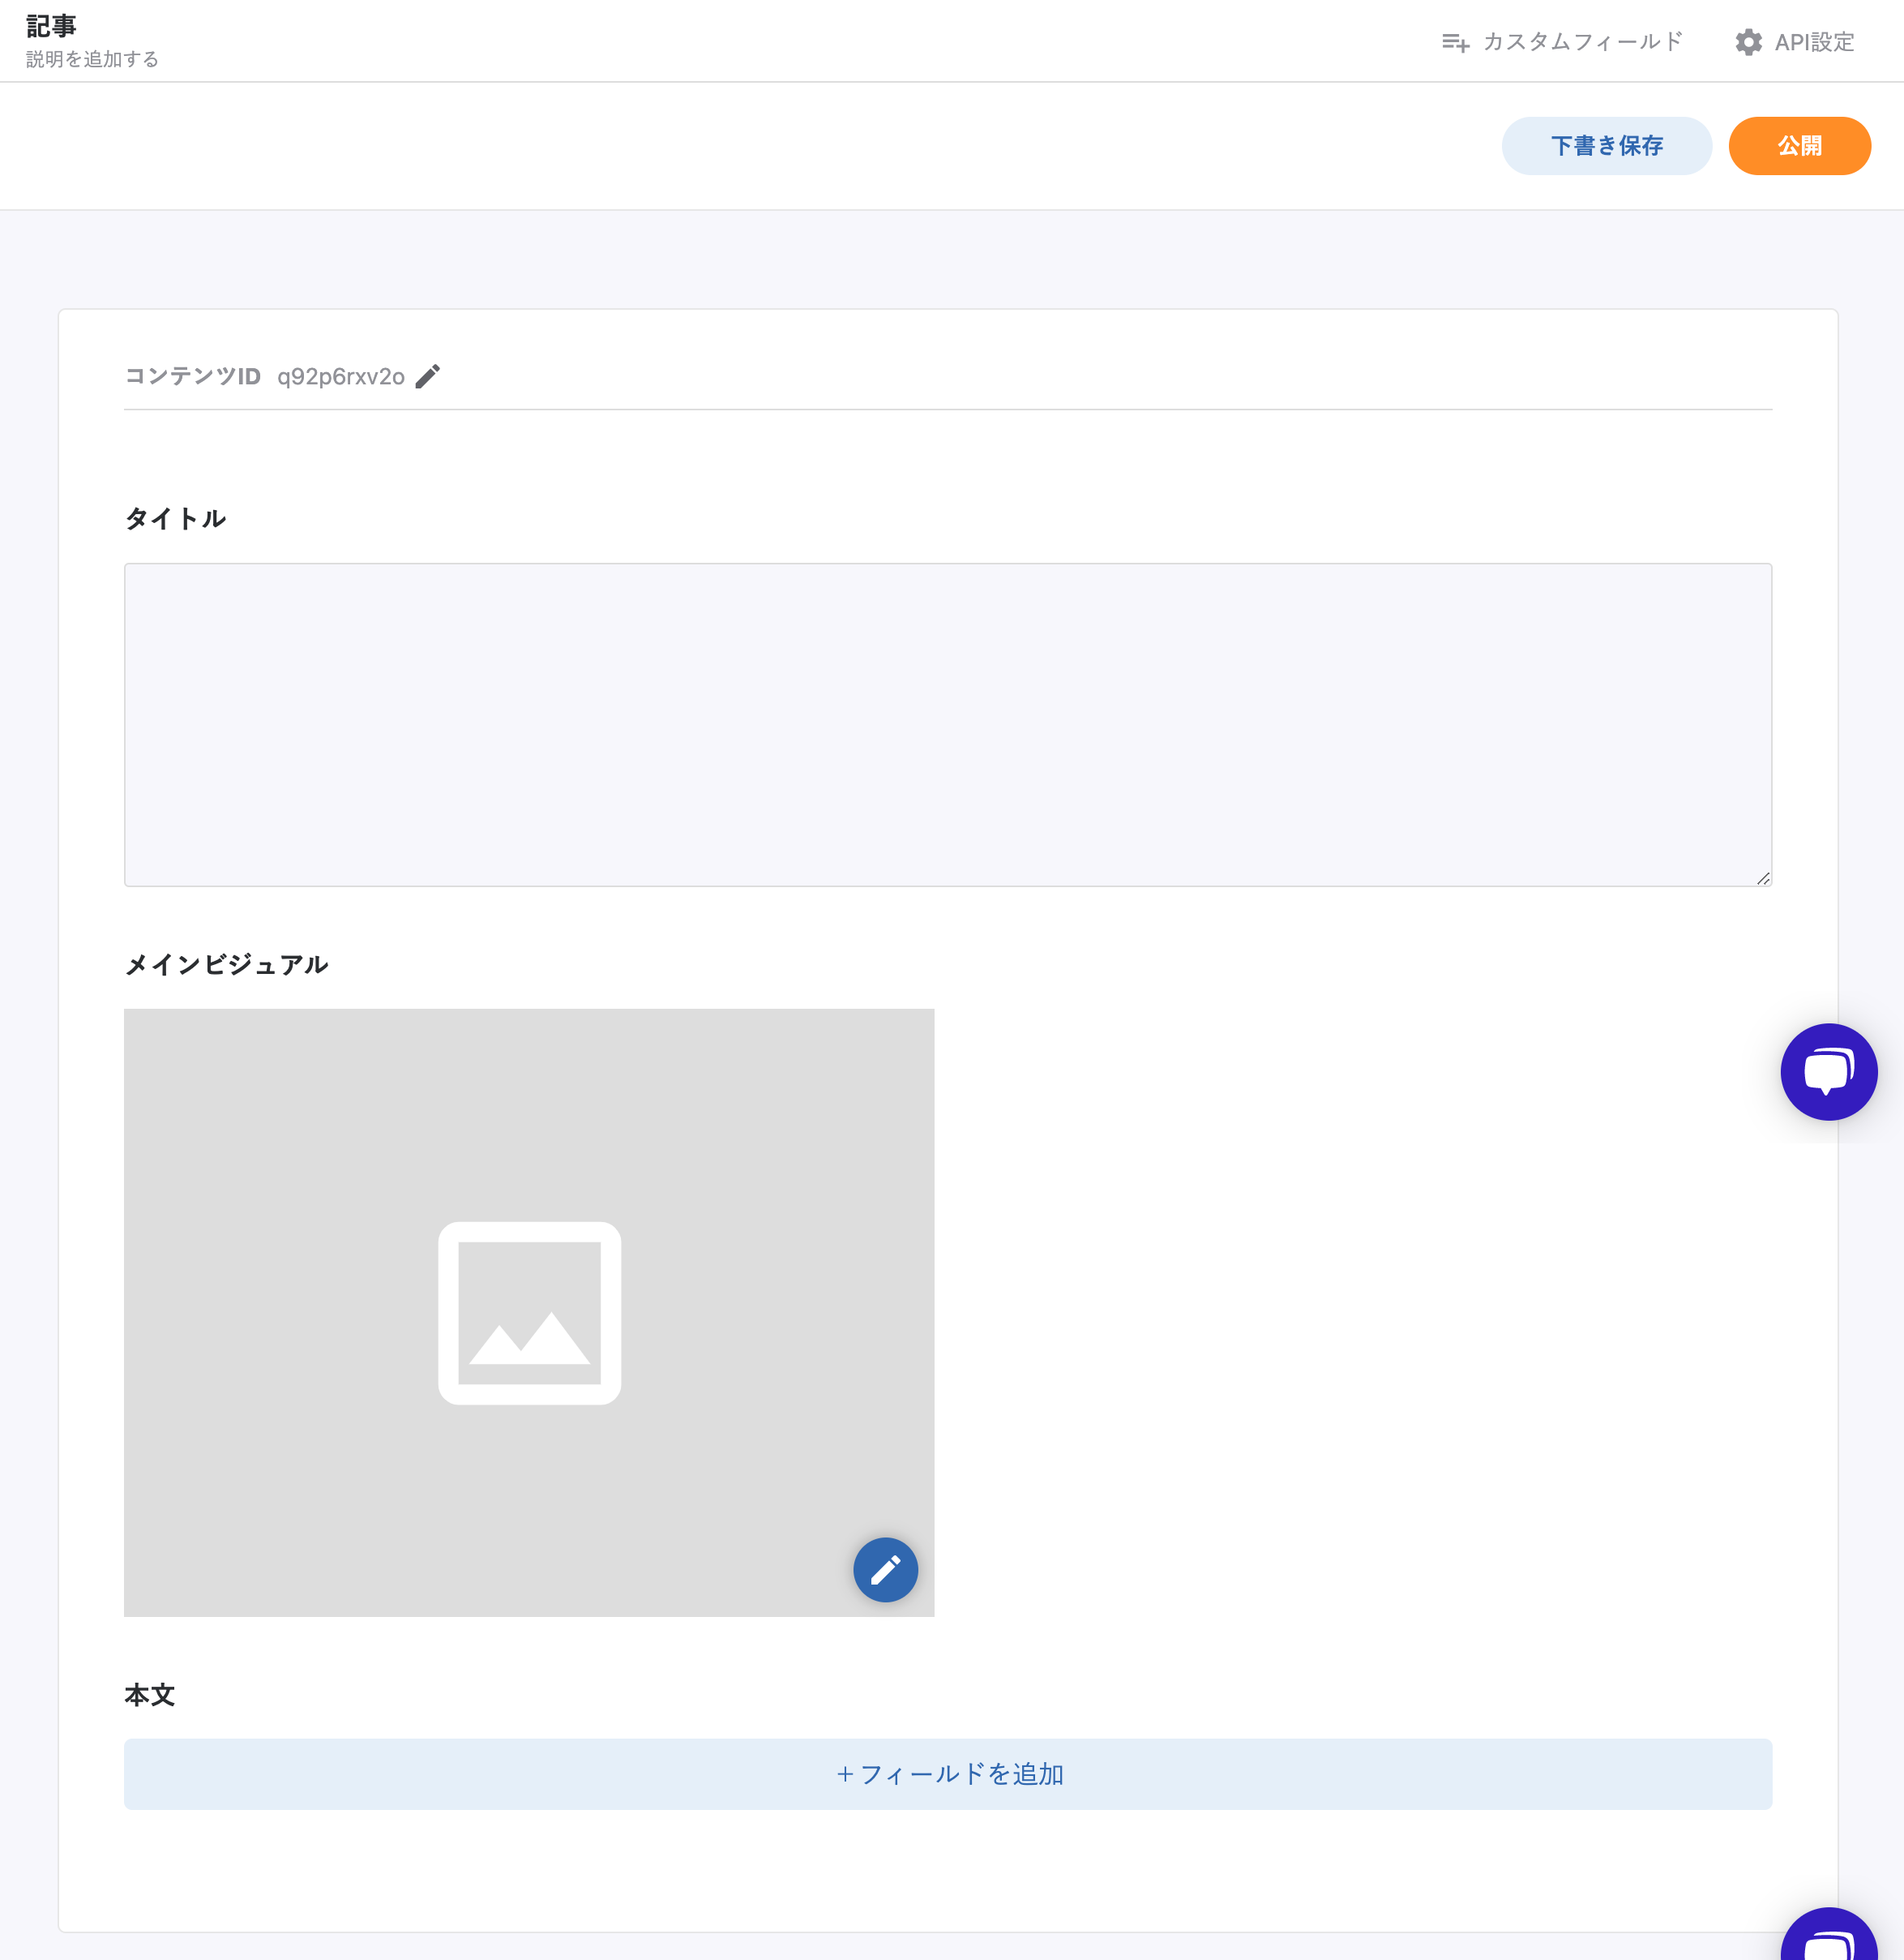Click + フィールドを追加 bar
1904x1960 pixels.
[x=947, y=1774]
